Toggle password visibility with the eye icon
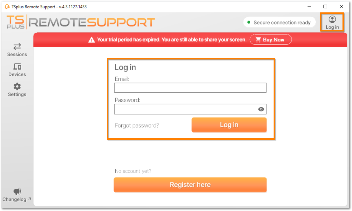352x211 pixels. pos(261,109)
